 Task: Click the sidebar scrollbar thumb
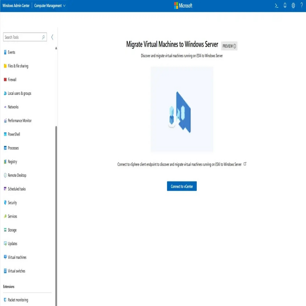coord(56,216)
